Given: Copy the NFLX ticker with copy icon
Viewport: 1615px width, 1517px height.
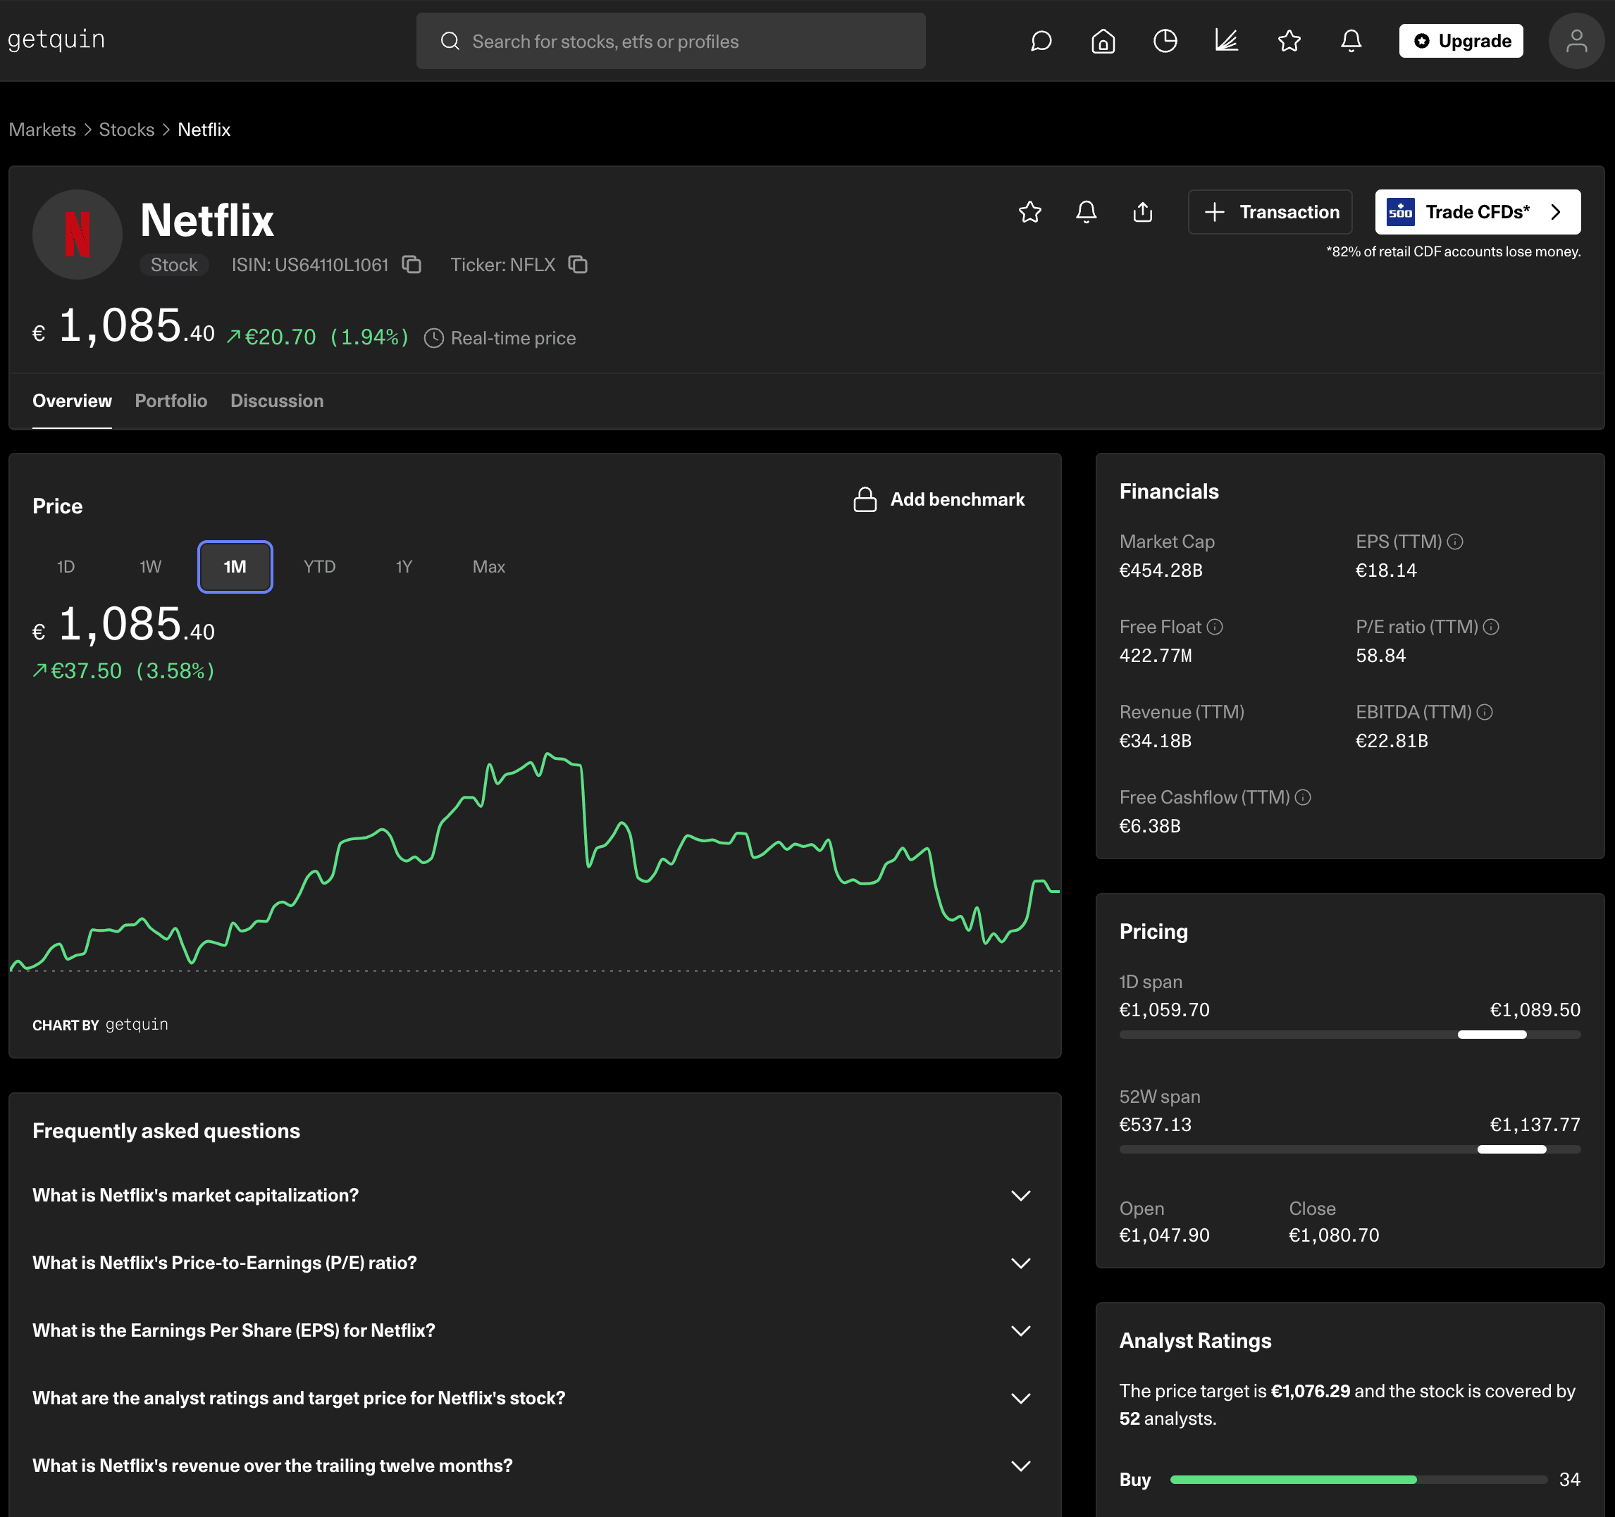Looking at the screenshot, I should pyautogui.click(x=578, y=265).
